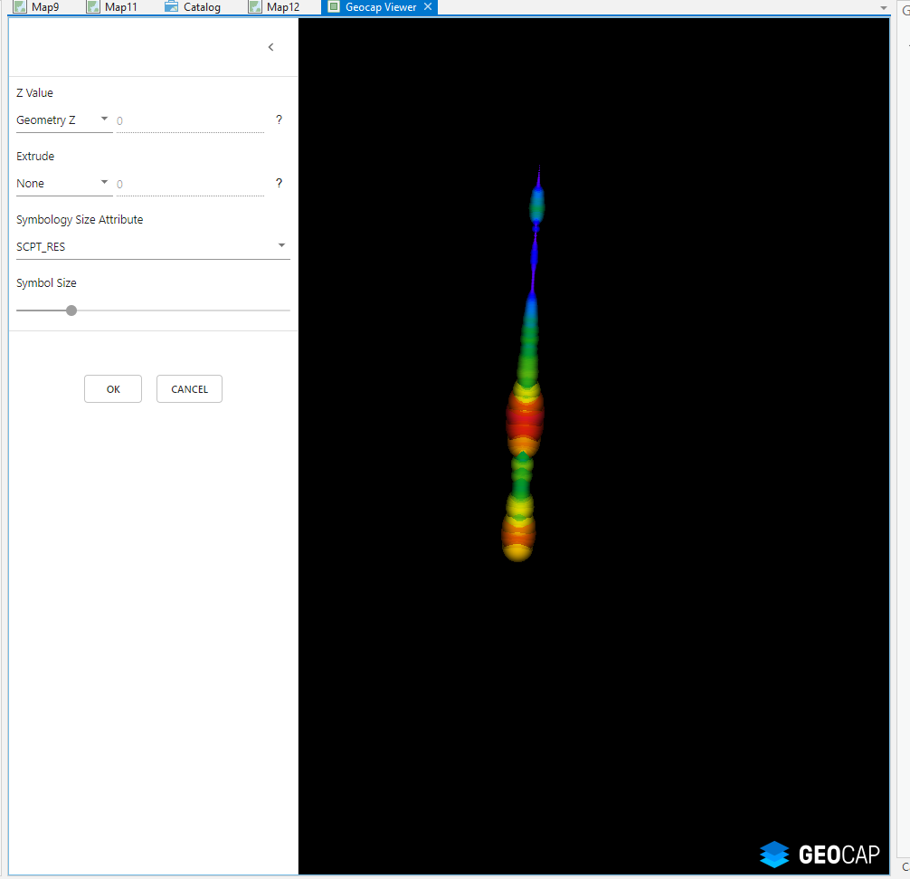Close the Geocap Viewer tab
This screenshot has width=910, height=879.
click(428, 7)
